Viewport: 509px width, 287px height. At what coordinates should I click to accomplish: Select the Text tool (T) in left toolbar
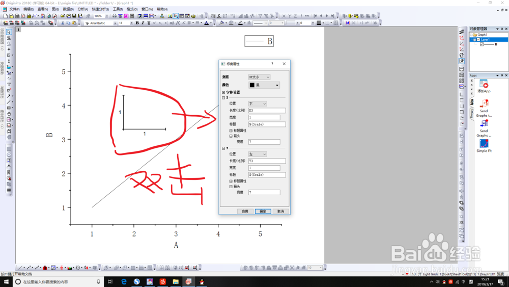pyautogui.click(x=9, y=84)
